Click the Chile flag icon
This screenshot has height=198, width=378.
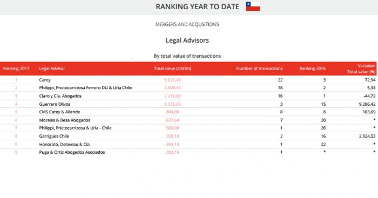pos(253,6)
